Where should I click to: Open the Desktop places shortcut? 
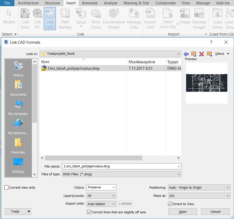tap(18, 165)
